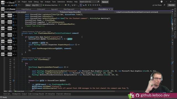This screenshot has height=99, width=177.
Task: Click the Undo icon in toolbar
Action: [x=19, y=5]
